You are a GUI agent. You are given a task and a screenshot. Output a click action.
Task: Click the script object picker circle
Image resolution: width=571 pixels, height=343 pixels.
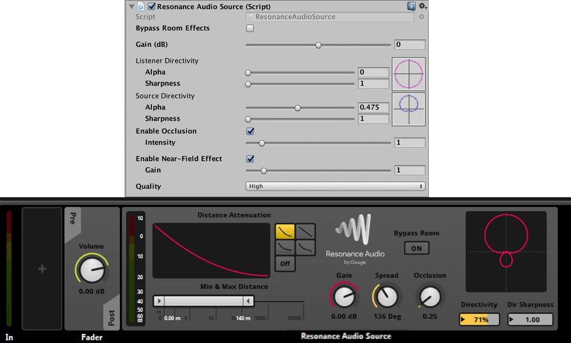coord(421,17)
